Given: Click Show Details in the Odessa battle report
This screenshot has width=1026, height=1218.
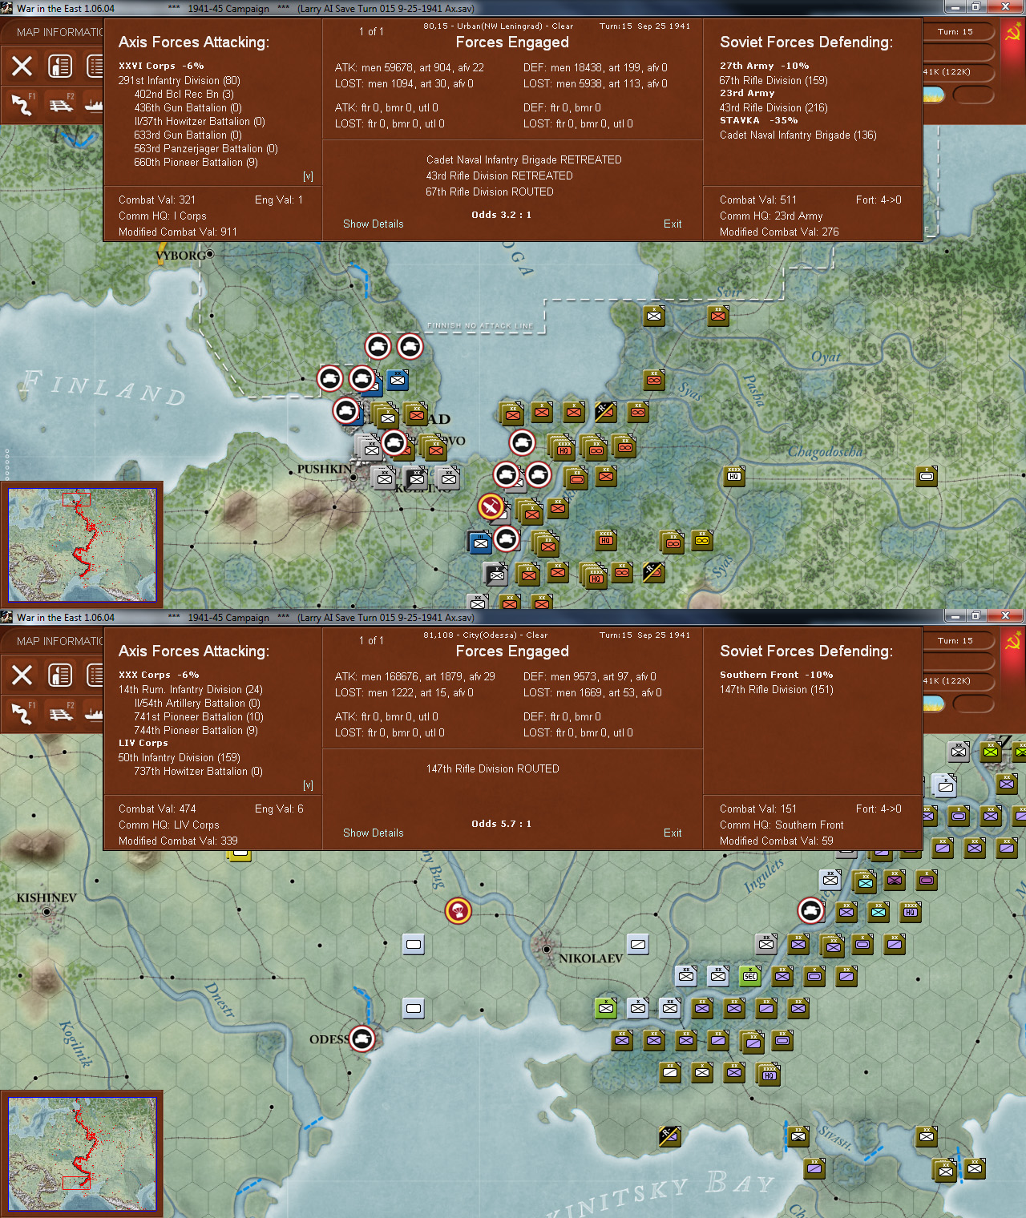Looking at the screenshot, I should click(x=373, y=833).
